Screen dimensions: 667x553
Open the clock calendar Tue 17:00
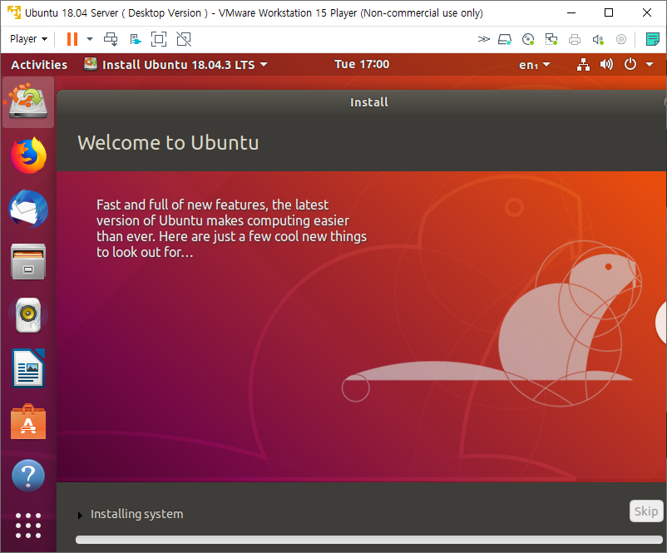pyautogui.click(x=362, y=64)
